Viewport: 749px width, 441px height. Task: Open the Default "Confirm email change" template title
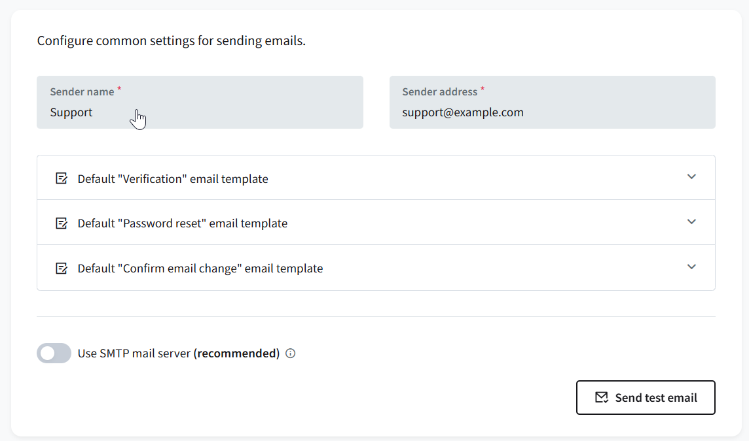(x=200, y=269)
